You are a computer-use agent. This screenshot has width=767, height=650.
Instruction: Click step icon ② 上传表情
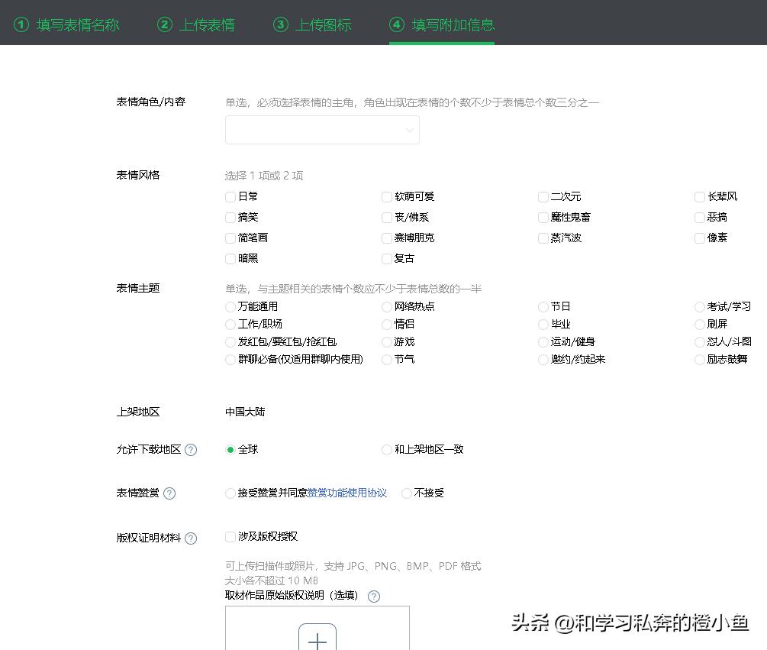point(165,24)
